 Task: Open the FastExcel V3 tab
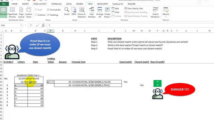click(118, 4)
